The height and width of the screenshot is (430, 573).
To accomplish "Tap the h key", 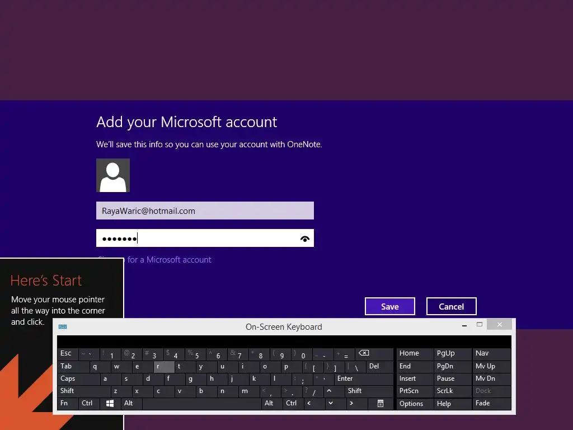I will (217, 379).
